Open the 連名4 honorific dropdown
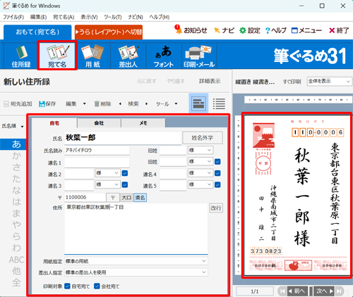The image size is (353, 297). 201,173
